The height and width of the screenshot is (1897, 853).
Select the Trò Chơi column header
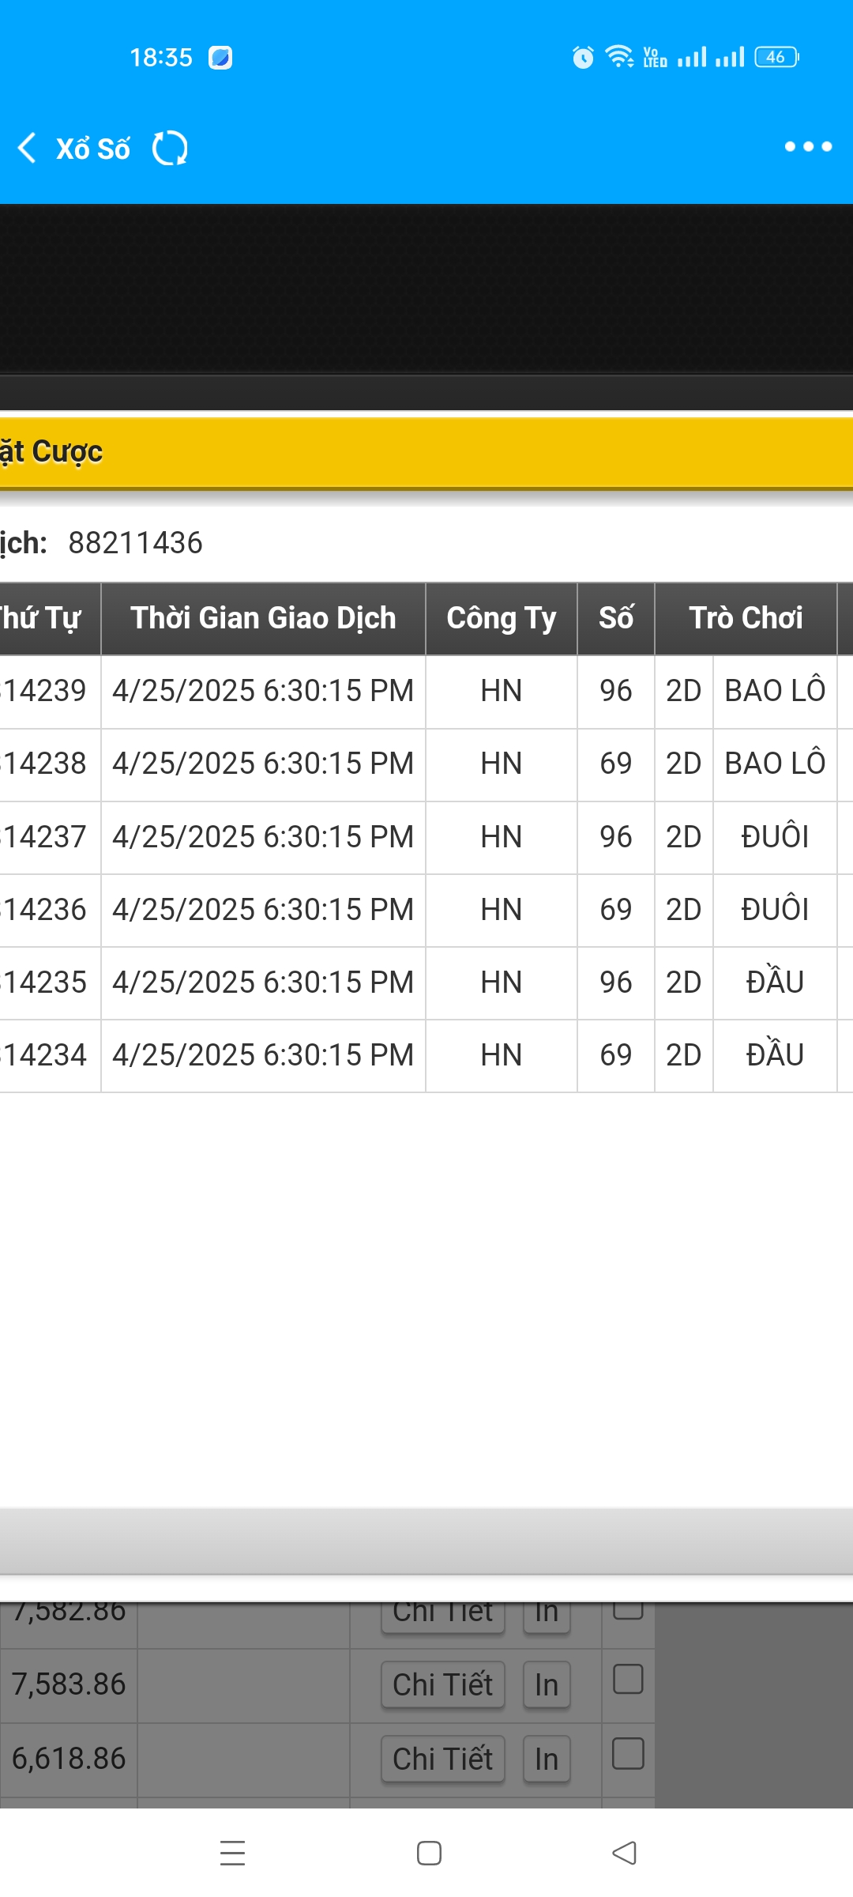746,618
